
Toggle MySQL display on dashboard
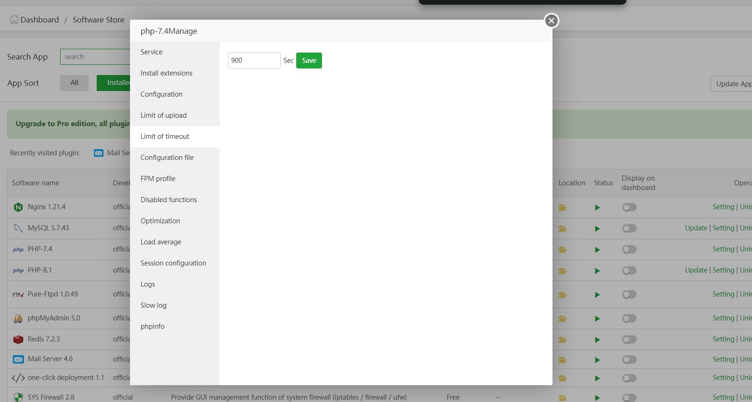629,228
